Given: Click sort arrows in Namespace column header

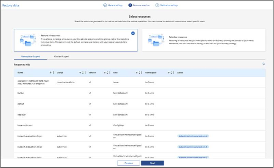Looking at the screenshot, I should (171, 73).
